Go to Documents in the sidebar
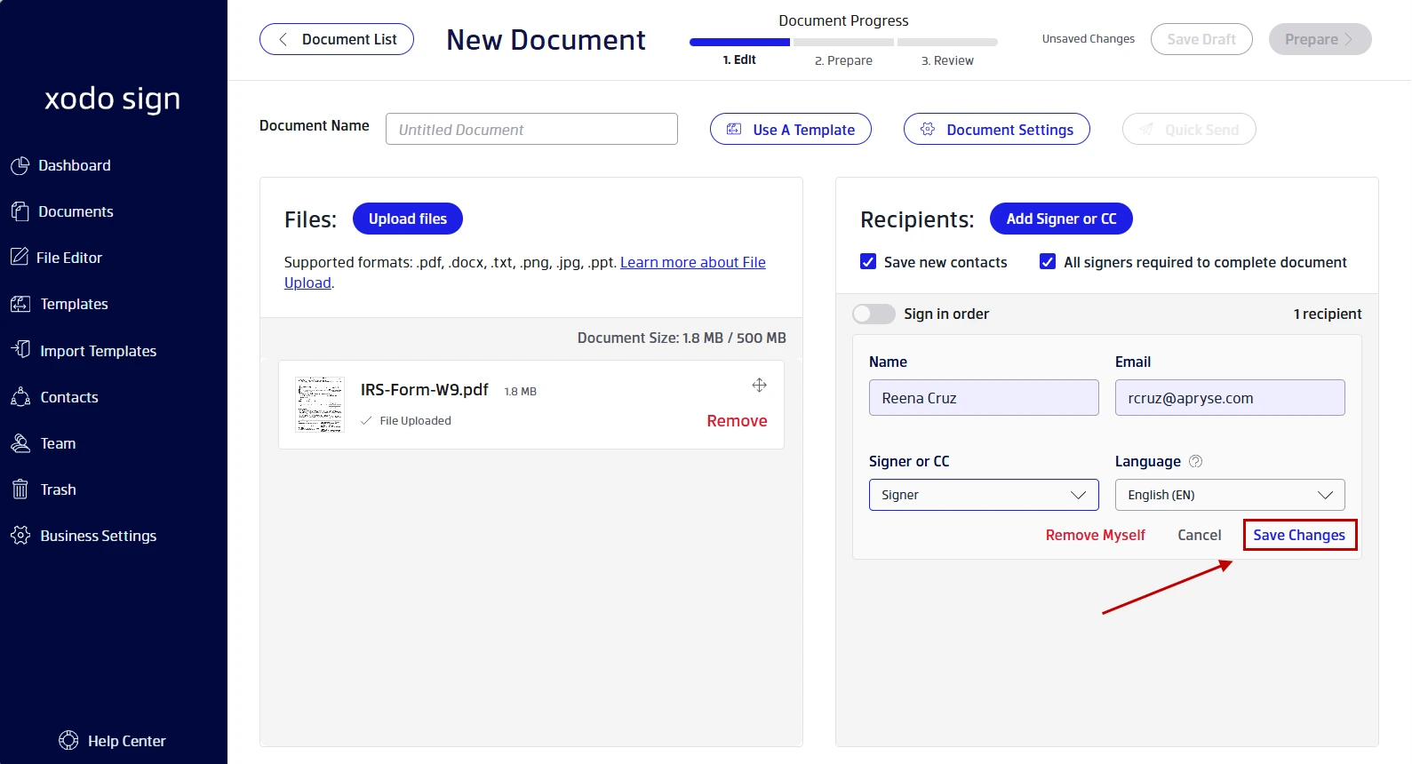The height and width of the screenshot is (764, 1412). (76, 211)
